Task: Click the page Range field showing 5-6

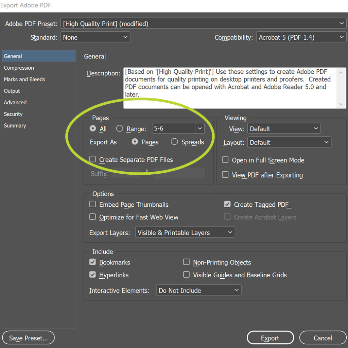Action: coord(174,128)
